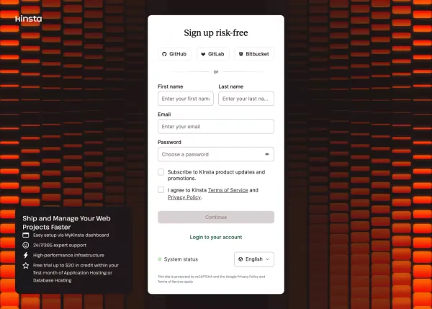Screen dimensions: 432x309
Task: Click the Choose a password field
Action: coord(216,154)
